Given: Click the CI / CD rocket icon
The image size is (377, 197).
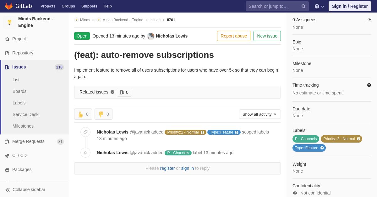Looking at the screenshot, I should click(7, 156).
